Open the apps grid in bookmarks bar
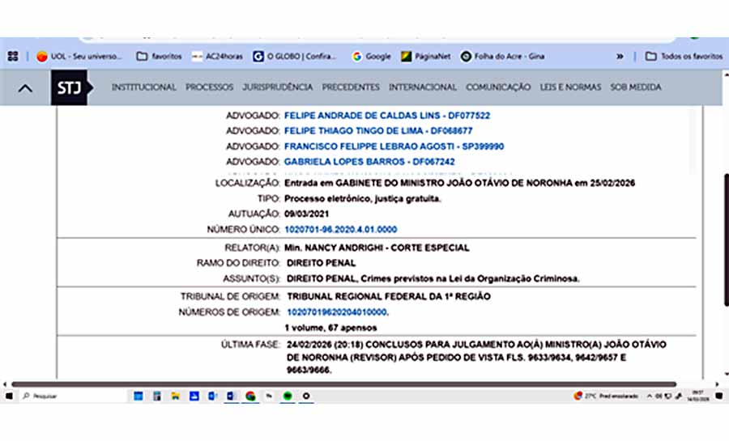729x441 pixels. point(13,57)
